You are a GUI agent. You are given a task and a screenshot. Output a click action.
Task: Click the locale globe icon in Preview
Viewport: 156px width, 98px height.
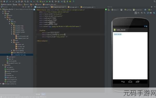click(145, 10)
